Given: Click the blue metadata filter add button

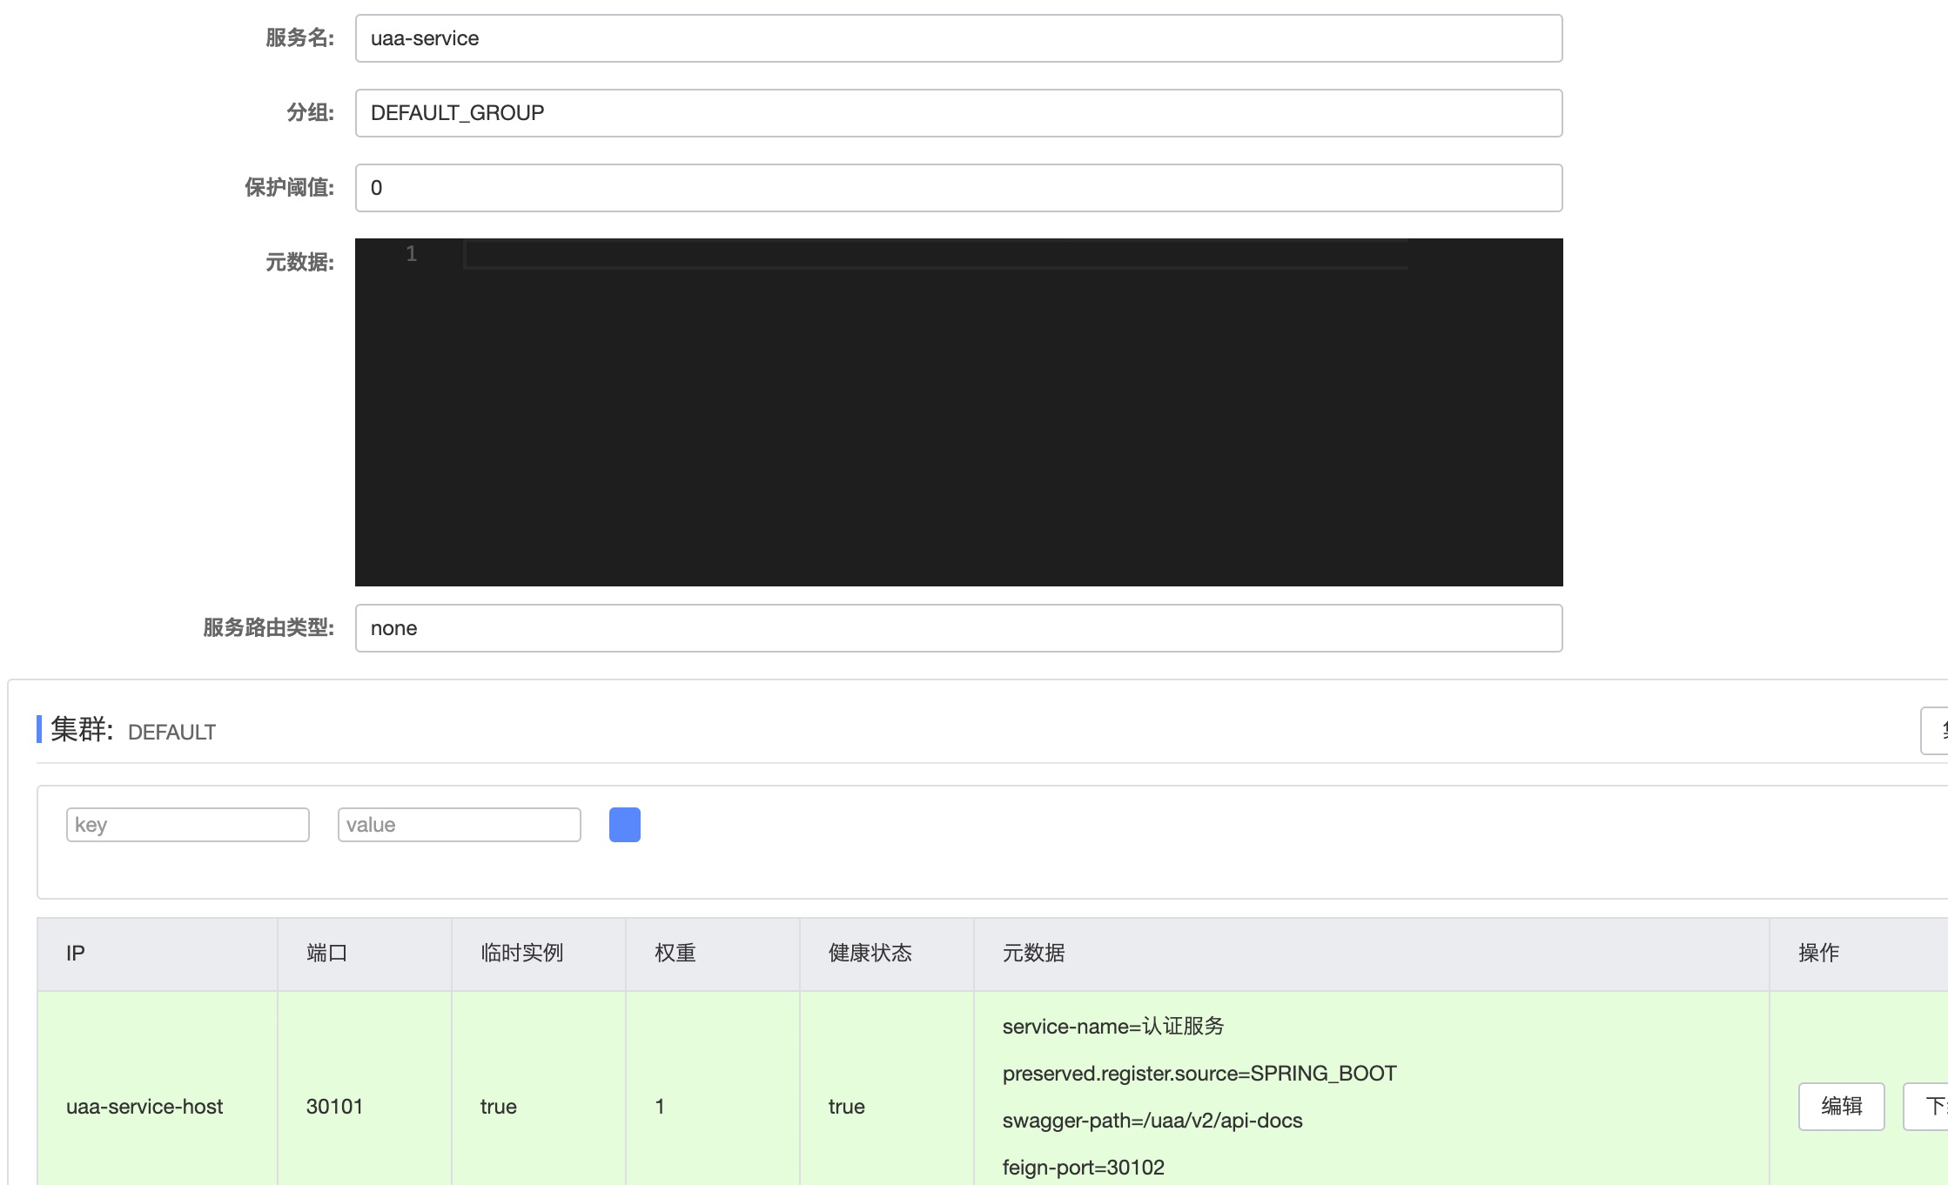Looking at the screenshot, I should pos(624,825).
